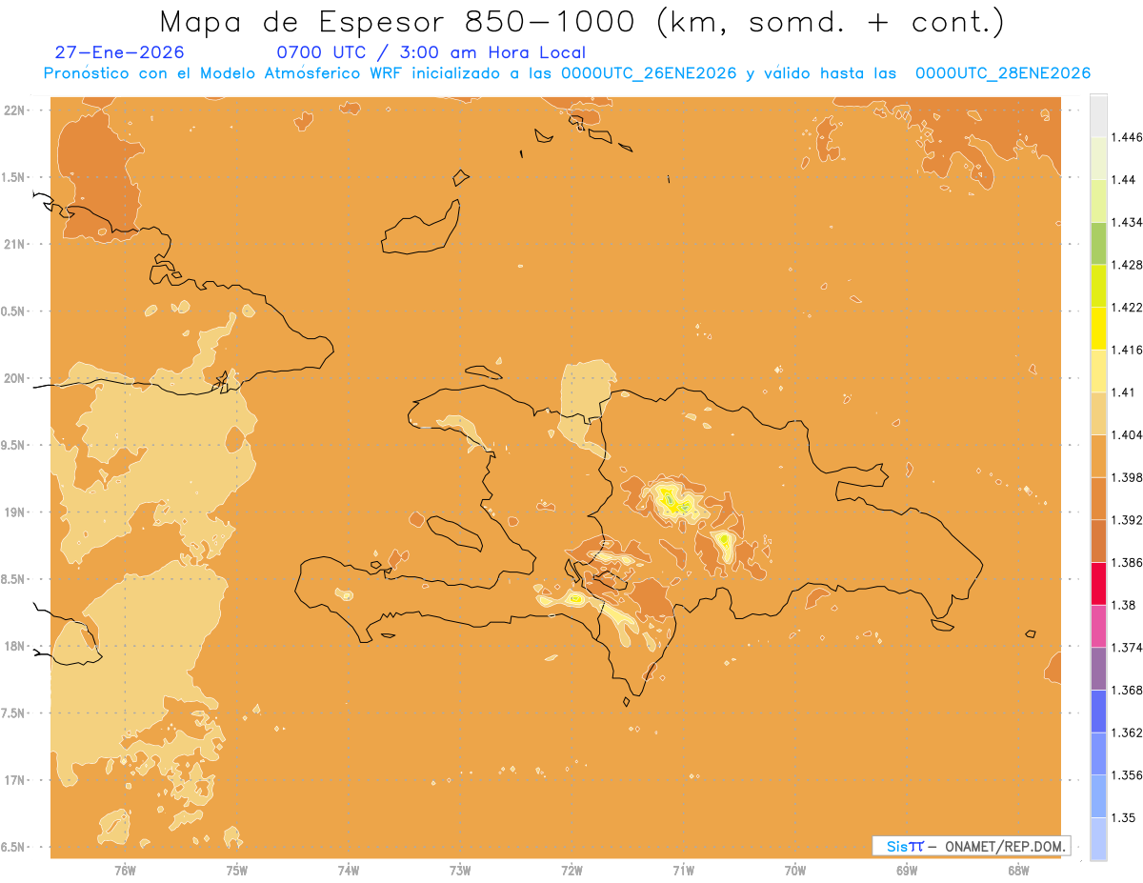Click the 'SisPI - ONAMET/REP.DOM.' credit label
The width and height of the screenshot is (1143, 883).
pos(971,845)
